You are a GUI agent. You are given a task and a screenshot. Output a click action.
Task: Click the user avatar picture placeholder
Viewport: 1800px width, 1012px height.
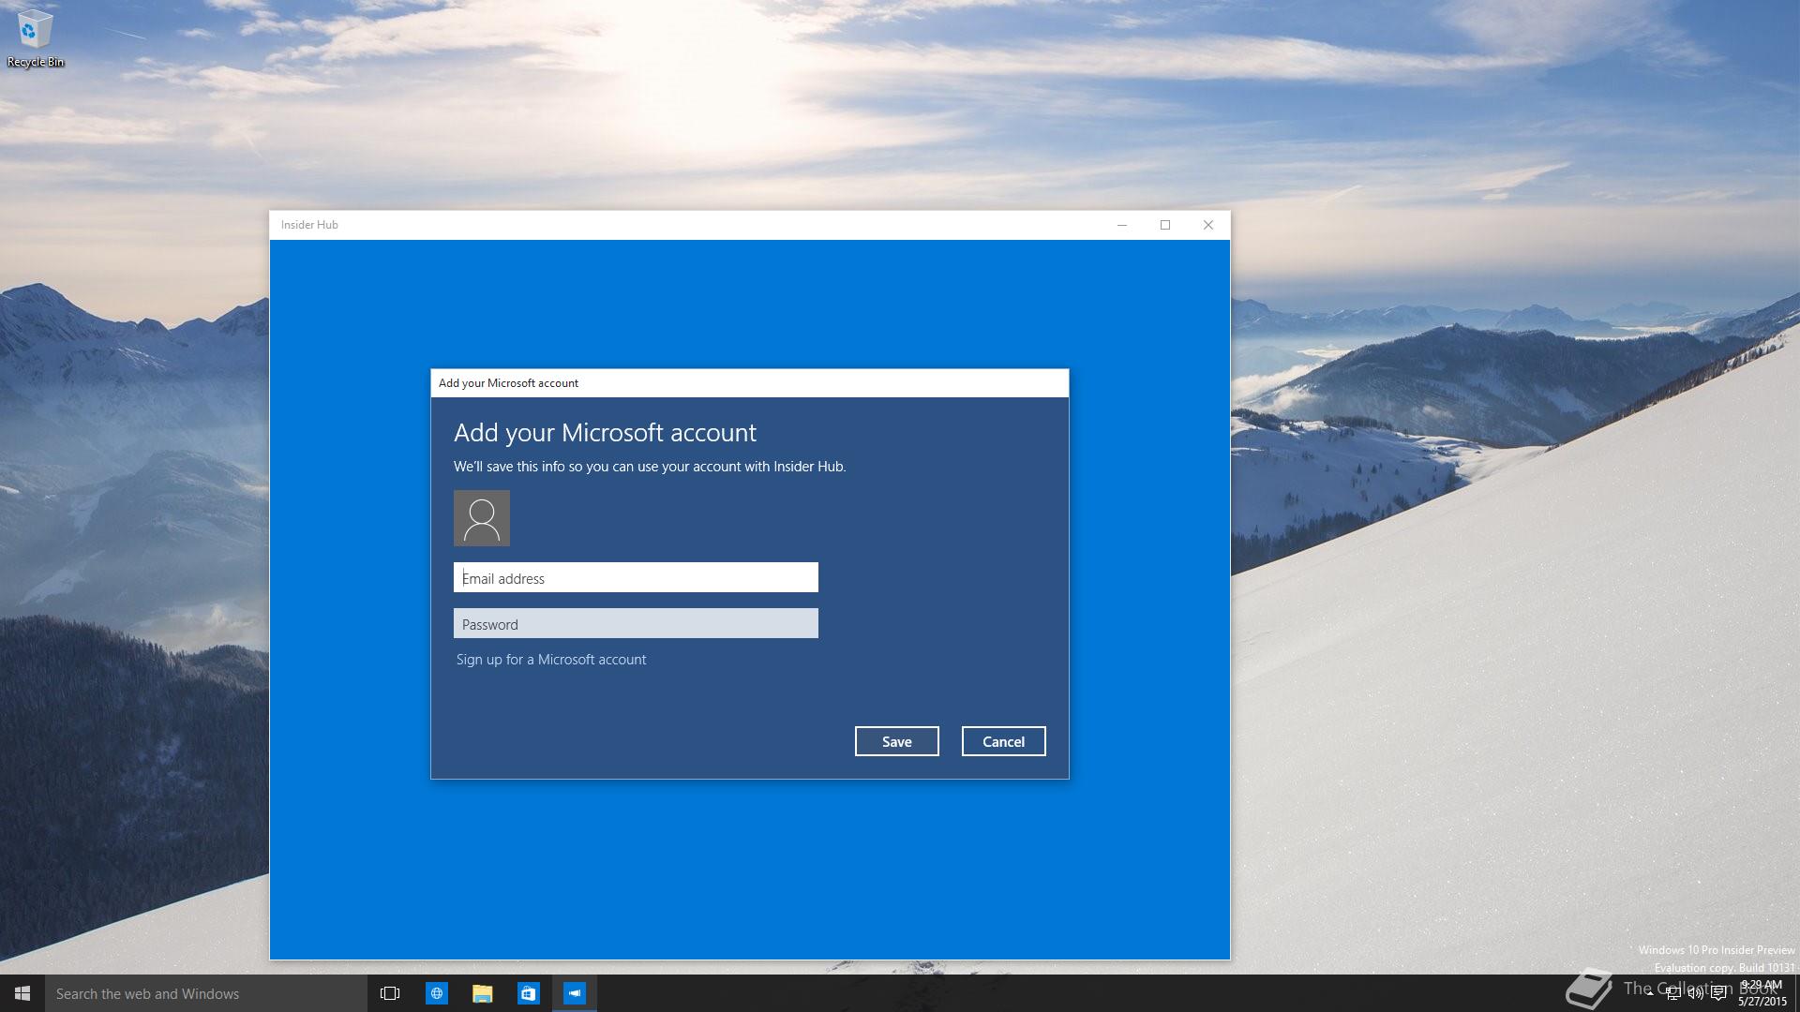click(x=482, y=518)
